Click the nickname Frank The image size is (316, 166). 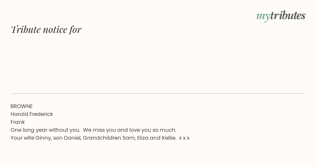pos(18,122)
